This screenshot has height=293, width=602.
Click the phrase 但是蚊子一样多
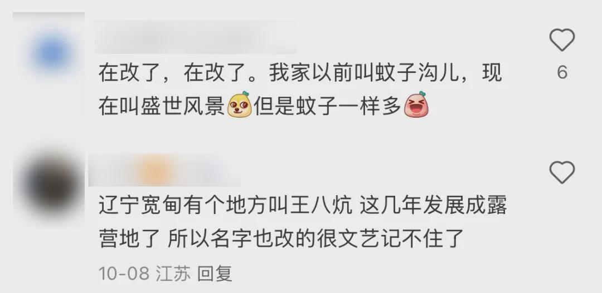(328, 105)
